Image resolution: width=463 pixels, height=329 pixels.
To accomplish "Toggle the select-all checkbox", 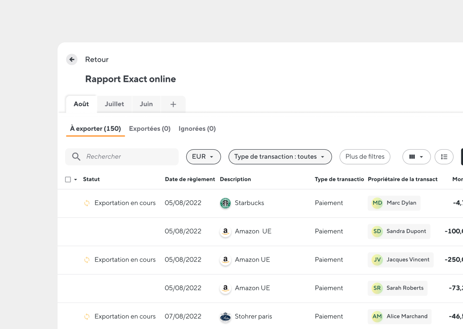I will point(68,180).
